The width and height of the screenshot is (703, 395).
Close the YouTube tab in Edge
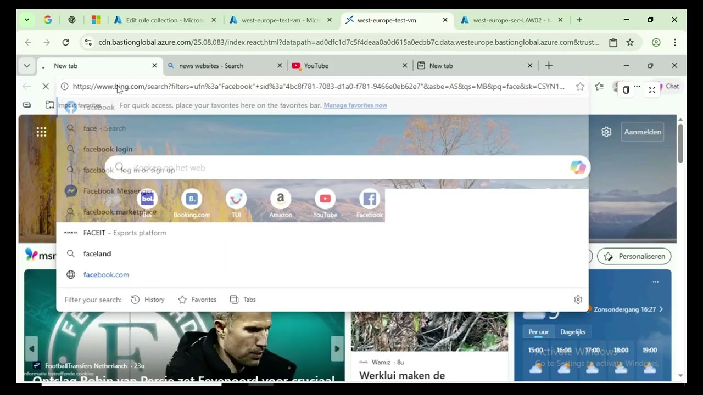(405, 65)
